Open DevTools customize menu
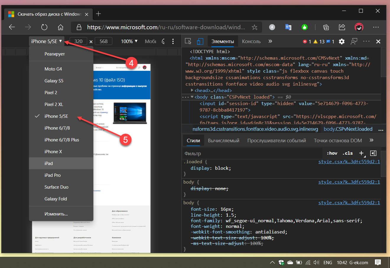 (x=366, y=41)
